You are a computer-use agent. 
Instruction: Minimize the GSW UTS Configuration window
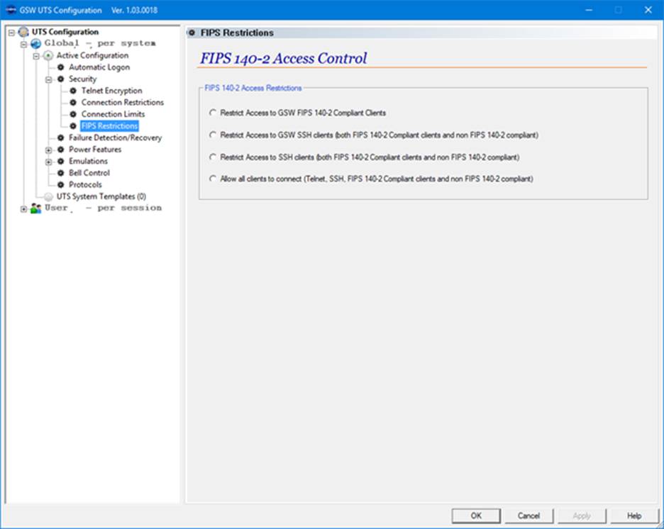(x=589, y=10)
